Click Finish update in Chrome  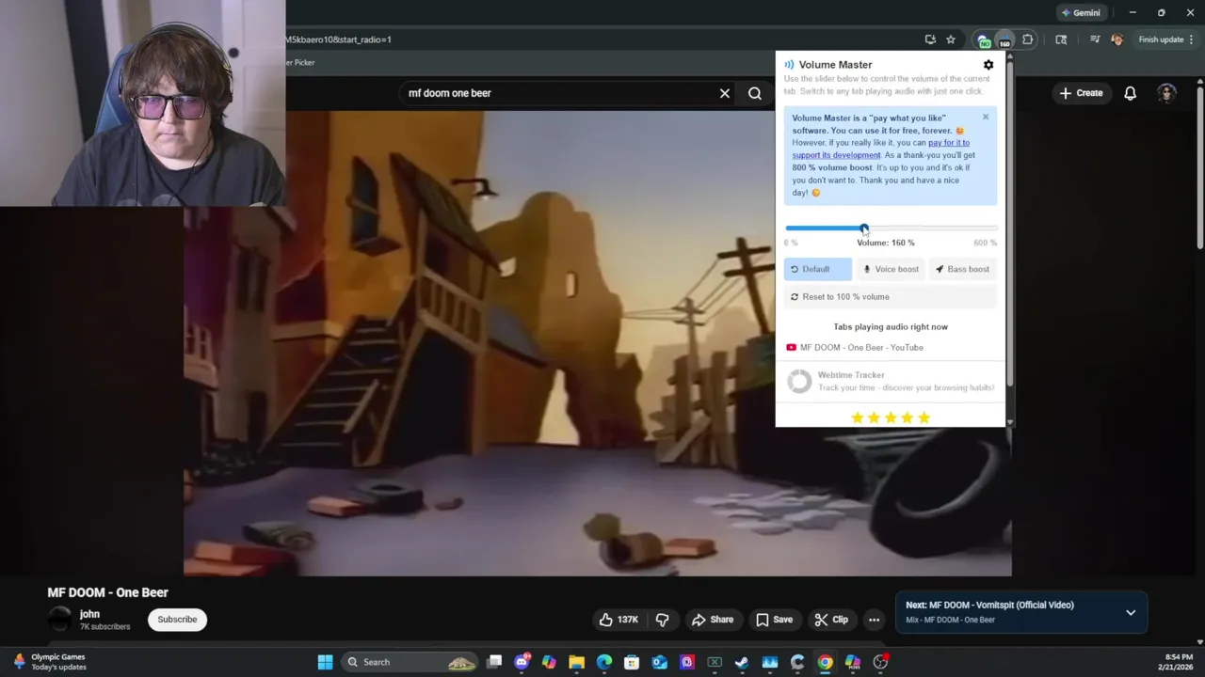coord(1161,39)
